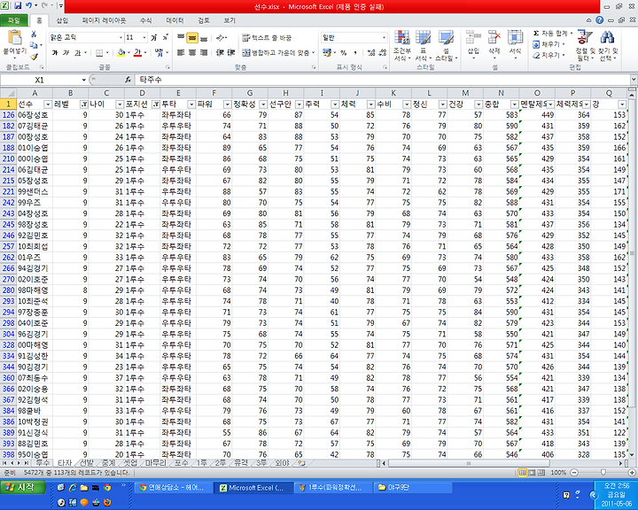Viewport: 638px width, 510px height.
Task: Open the font size dropdown showing 11
Action: pyautogui.click(x=144, y=37)
